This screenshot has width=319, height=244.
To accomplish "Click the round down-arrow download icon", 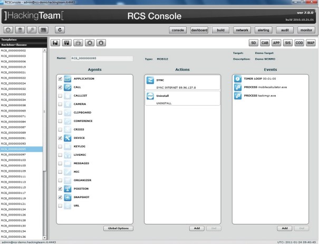I will click(x=101, y=42).
